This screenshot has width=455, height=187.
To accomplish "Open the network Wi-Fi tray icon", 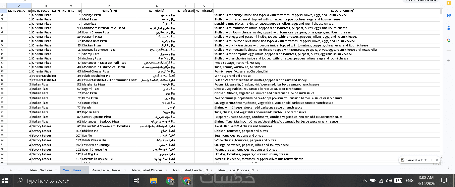I will (x=381, y=181).
